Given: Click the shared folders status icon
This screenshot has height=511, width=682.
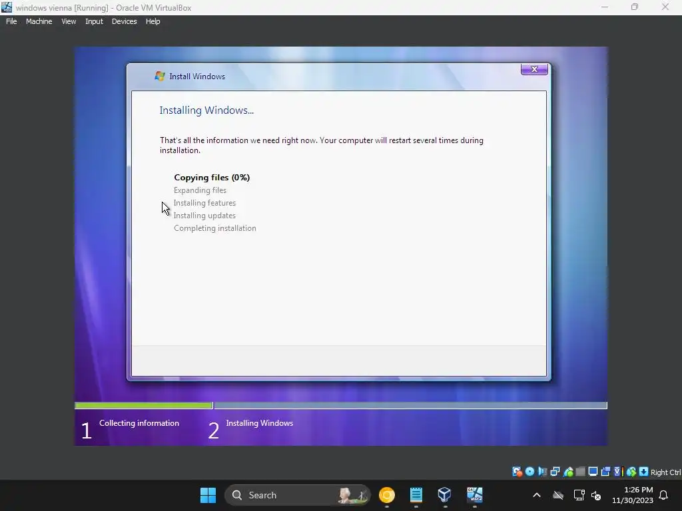Looking at the screenshot, I should tap(580, 472).
